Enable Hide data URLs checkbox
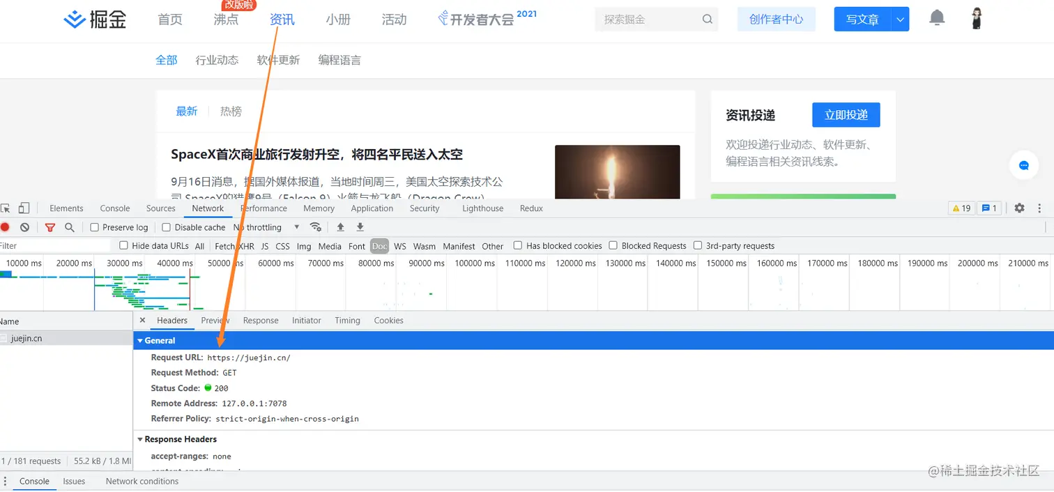The height and width of the screenshot is (492, 1054). [124, 245]
